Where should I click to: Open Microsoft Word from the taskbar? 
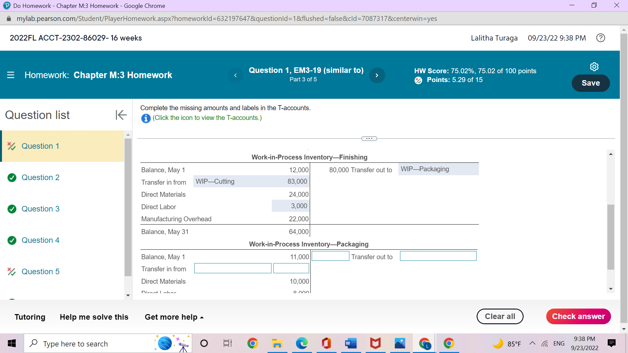pyautogui.click(x=350, y=343)
